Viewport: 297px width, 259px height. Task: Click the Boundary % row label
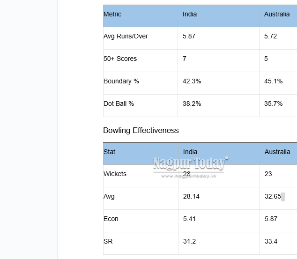121,81
